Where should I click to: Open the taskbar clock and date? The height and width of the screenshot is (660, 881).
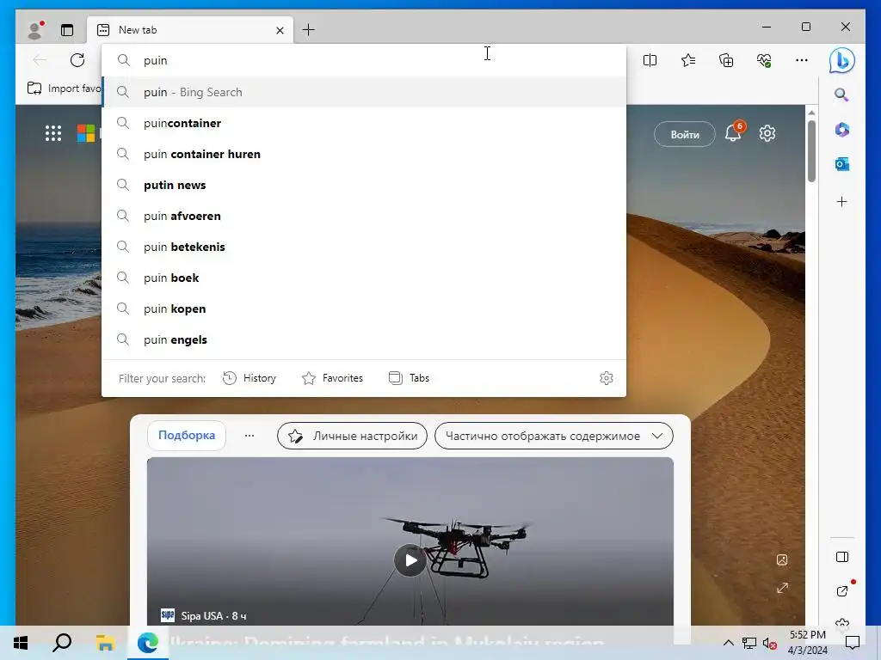pos(807,643)
